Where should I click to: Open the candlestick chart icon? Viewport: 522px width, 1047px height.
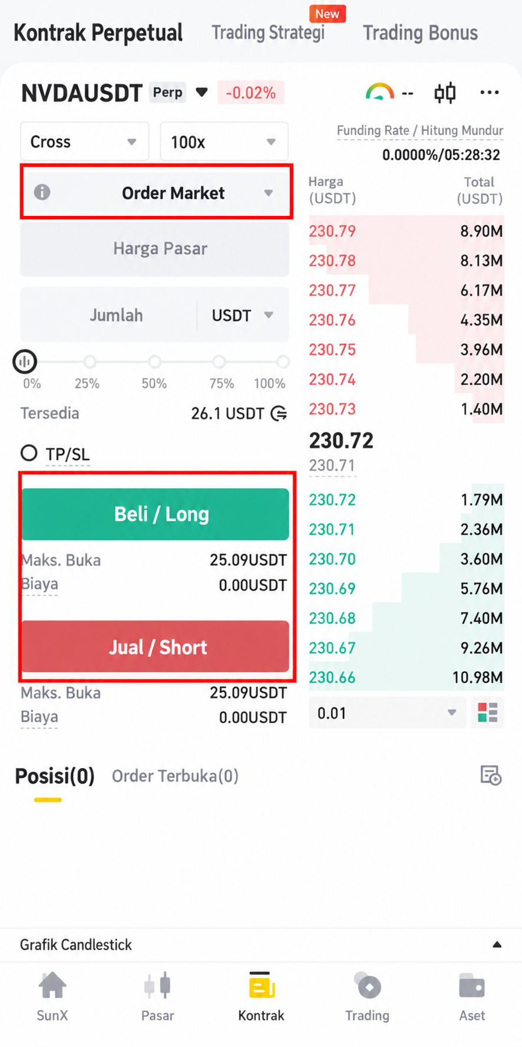click(445, 93)
